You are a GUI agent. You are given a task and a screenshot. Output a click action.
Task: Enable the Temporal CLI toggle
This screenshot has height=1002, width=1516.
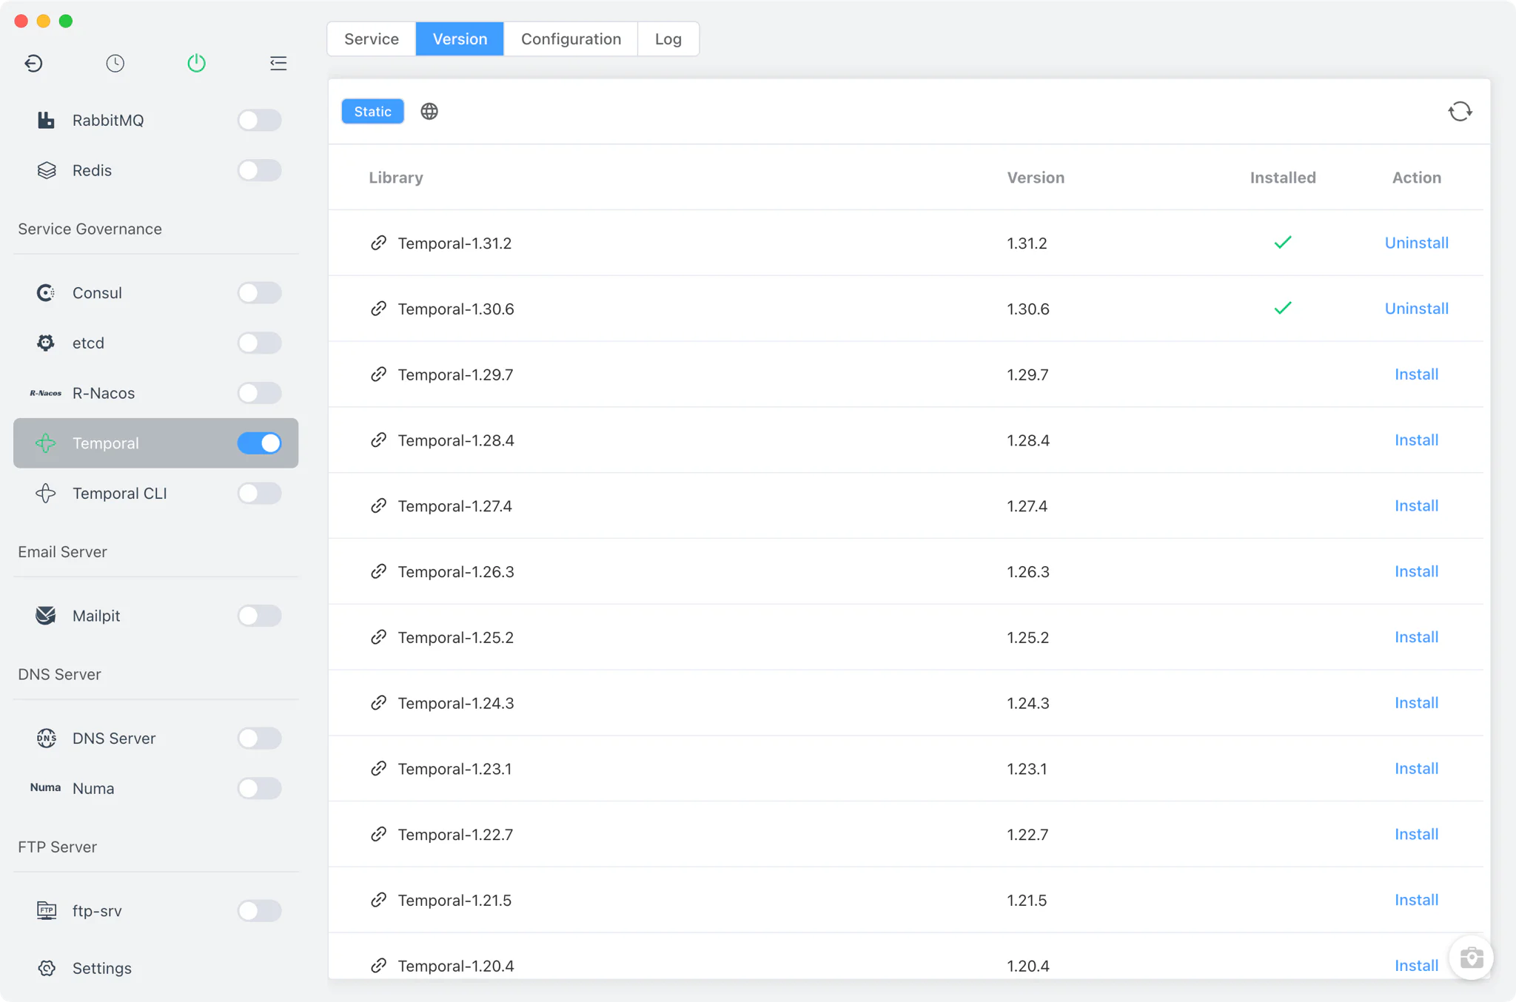(259, 493)
